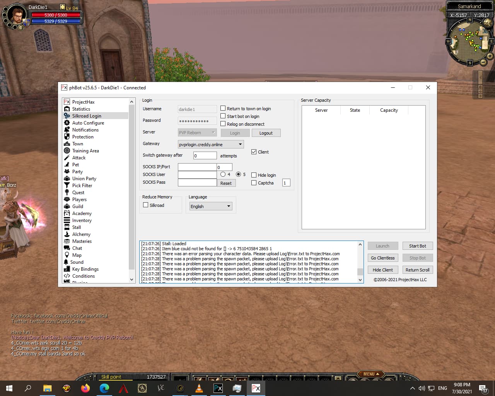Click the SOCKS IP input field
This screenshot has width=495, height=396.
click(x=197, y=167)
